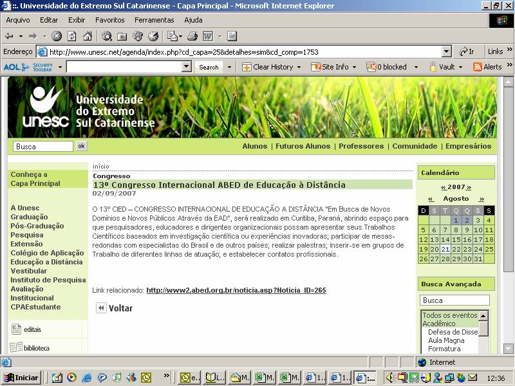This screenshot has height=386, width=515.
Task: Click the editais document icon
Action: click(16, 329)
